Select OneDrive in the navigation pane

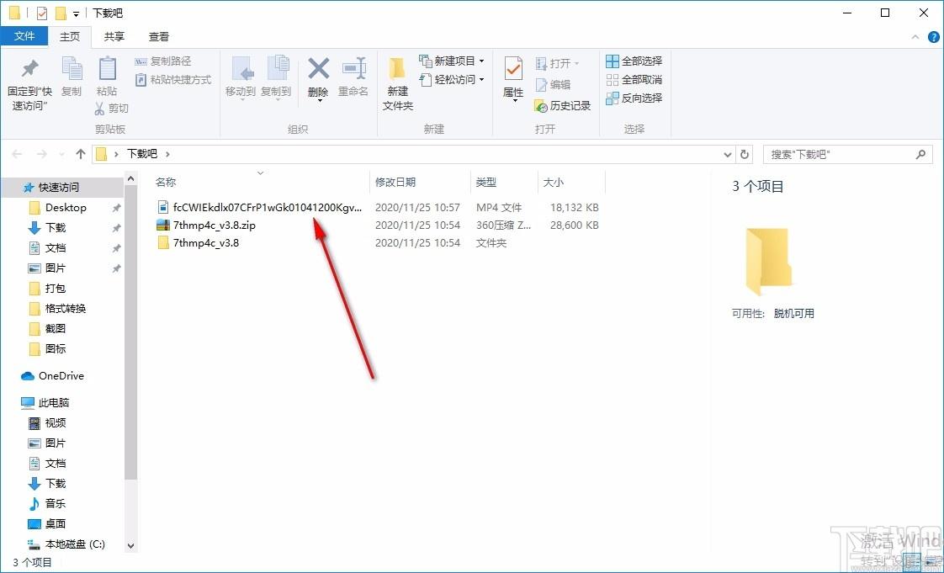coord(61,375)
